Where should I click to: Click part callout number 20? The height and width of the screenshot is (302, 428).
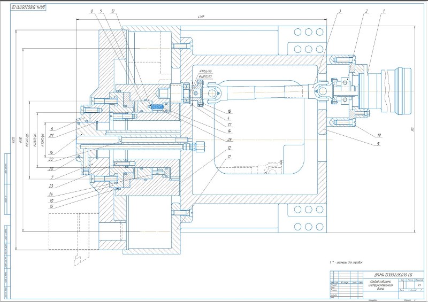pos(51,169)
